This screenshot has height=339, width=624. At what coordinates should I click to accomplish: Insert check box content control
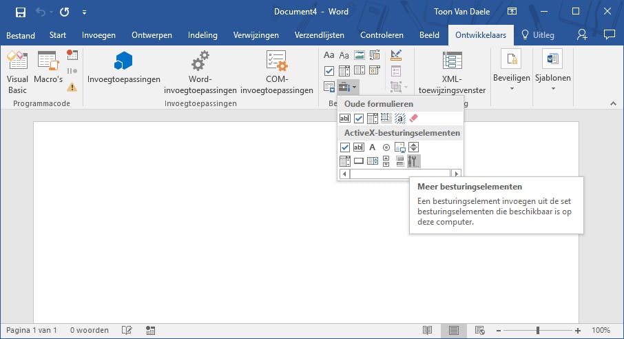329,71
